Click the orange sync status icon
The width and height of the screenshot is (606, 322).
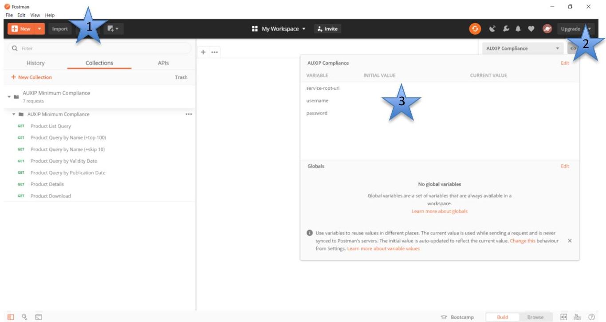point(475,29)
